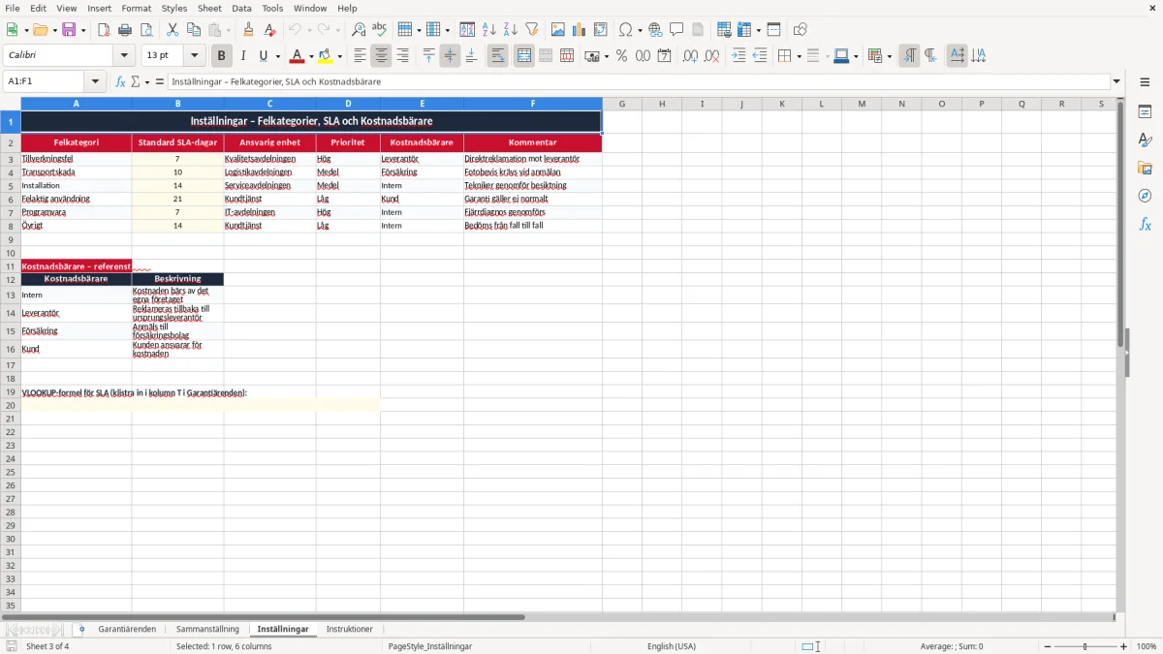Expand the Name Box dropdown arrow

[95, 81]
